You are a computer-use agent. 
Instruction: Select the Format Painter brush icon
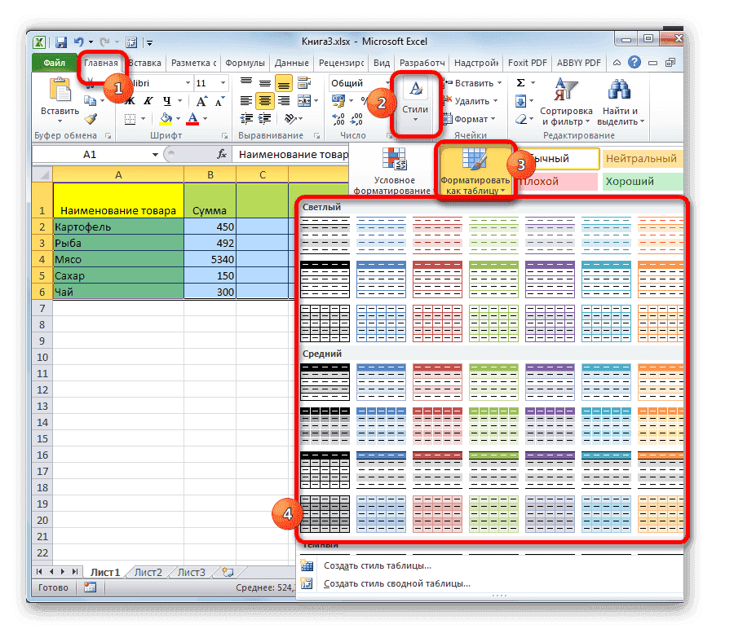91,119
